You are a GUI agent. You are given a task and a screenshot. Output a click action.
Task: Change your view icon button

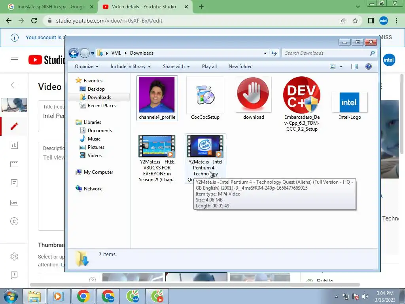(333, 66)
